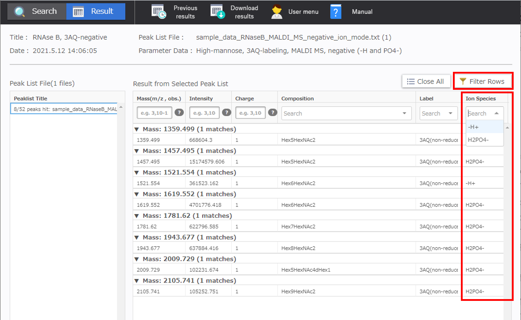Viewport: 521px width, 320px height.
Task: Collapse the Mass: 1359.499 group
Action: 137,129
